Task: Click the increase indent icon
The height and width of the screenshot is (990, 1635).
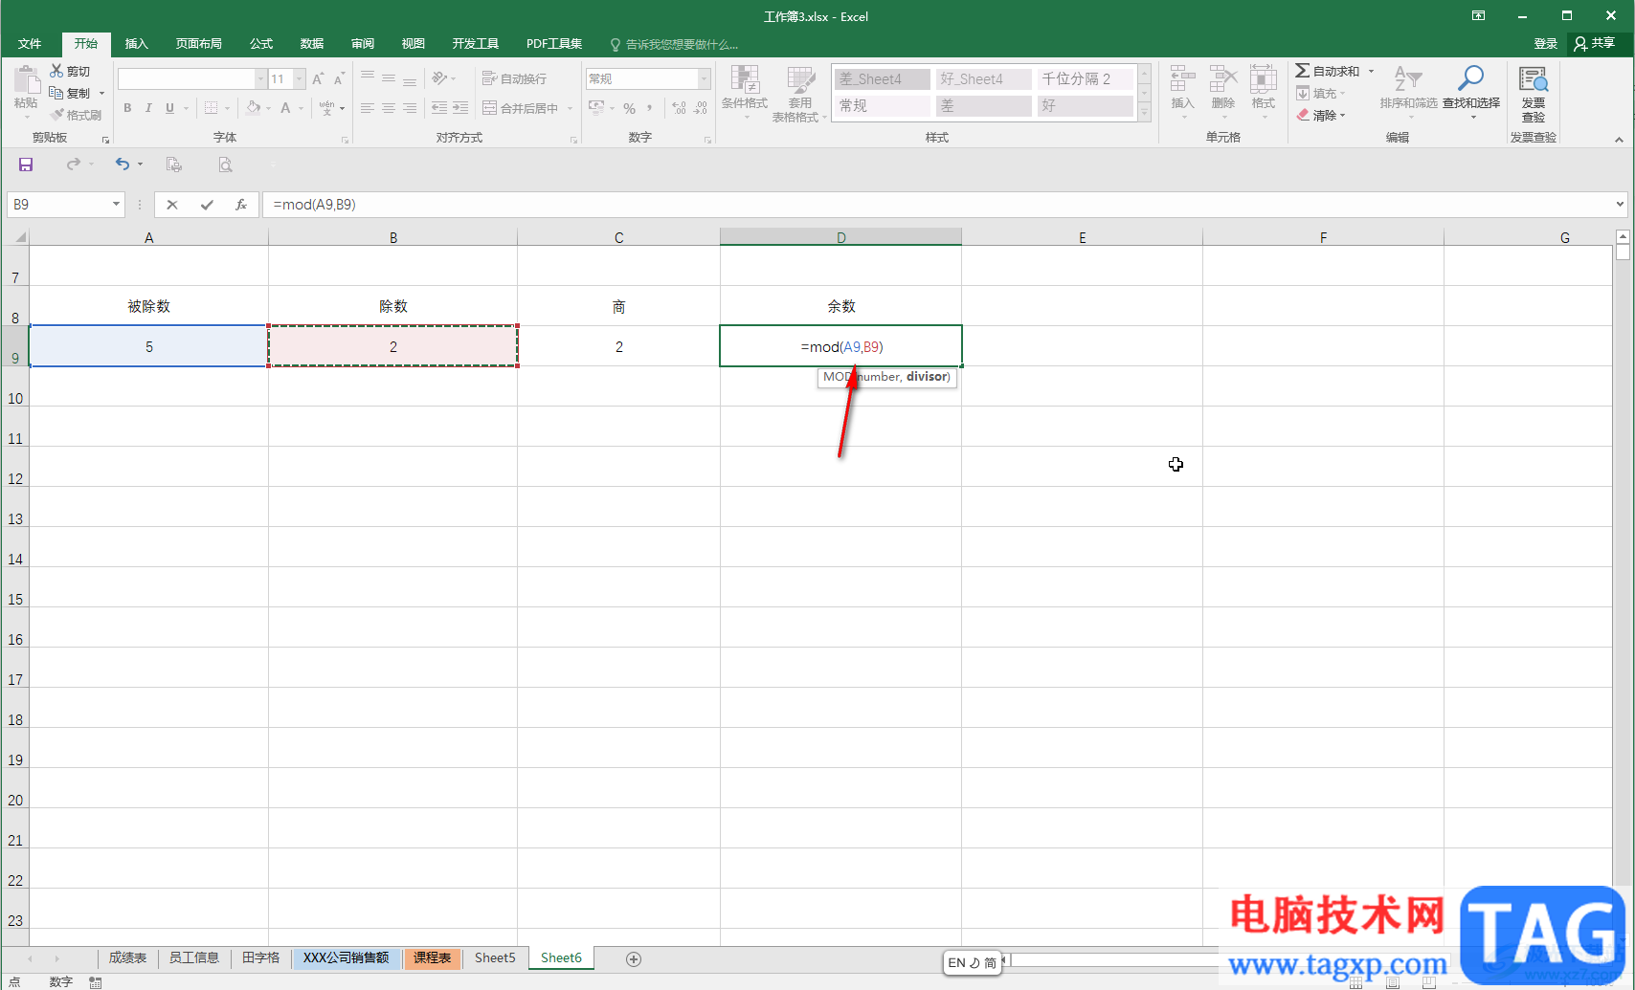Action: 460,108
